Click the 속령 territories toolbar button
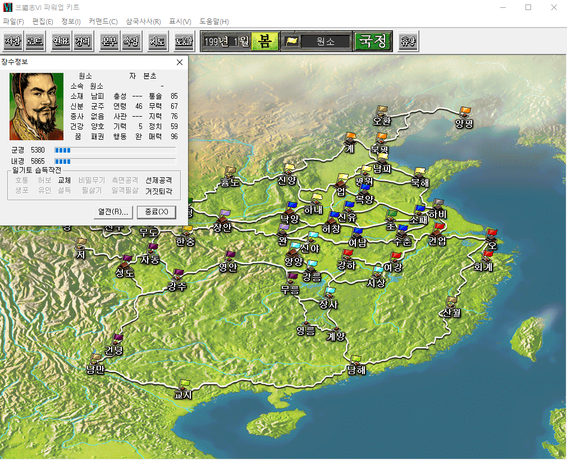 click(x=131, y=41)
